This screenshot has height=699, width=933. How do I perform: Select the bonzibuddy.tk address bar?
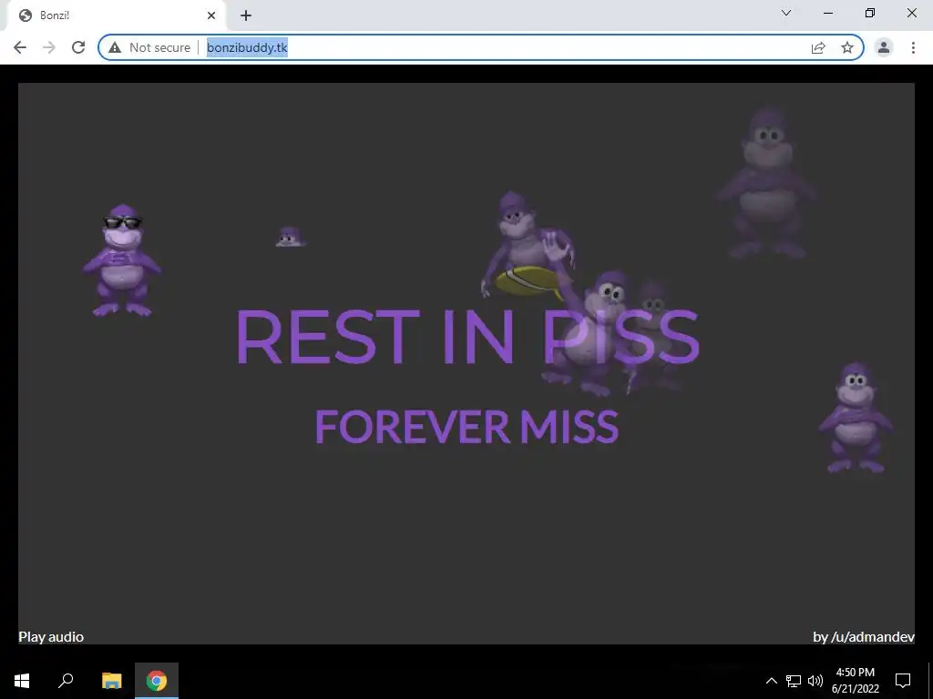[481, 47]
